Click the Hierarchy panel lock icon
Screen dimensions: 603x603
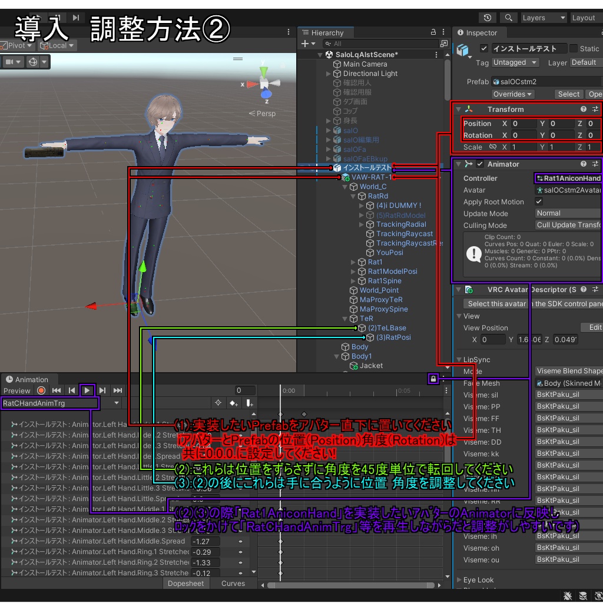(x=433, y=32)
